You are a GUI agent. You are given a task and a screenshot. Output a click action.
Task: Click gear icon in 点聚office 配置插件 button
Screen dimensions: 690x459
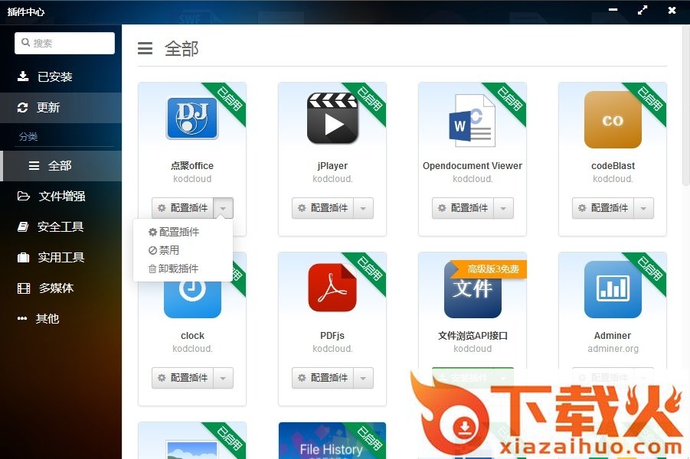click(x=162, y=208)
